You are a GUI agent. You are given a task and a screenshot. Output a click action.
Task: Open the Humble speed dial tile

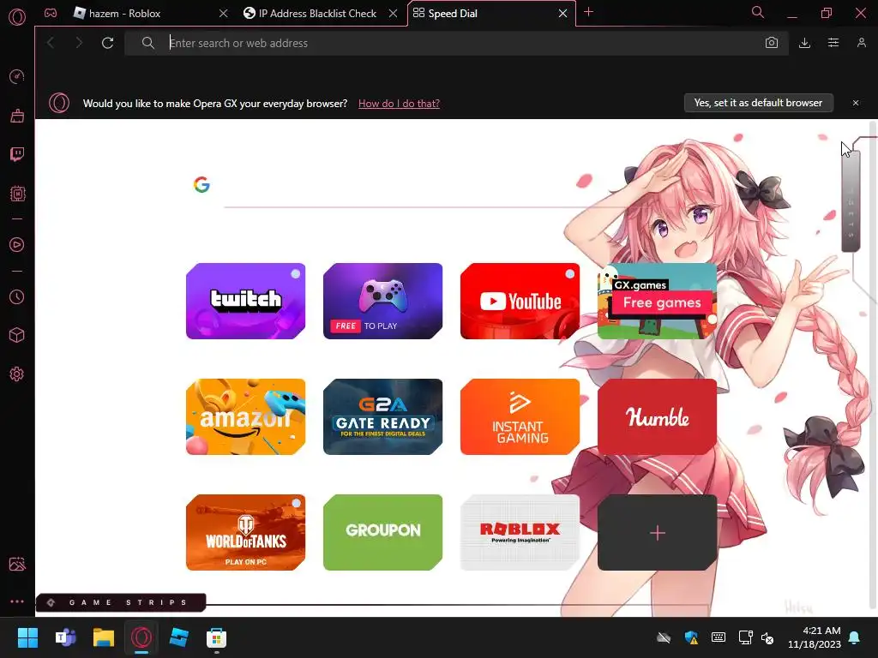pos(658,417)
